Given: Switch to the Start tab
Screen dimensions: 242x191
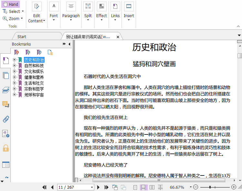Looking at the screenshot, I should point(22,37).
